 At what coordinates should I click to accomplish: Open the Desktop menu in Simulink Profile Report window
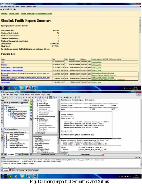click(x=23, y=7)
